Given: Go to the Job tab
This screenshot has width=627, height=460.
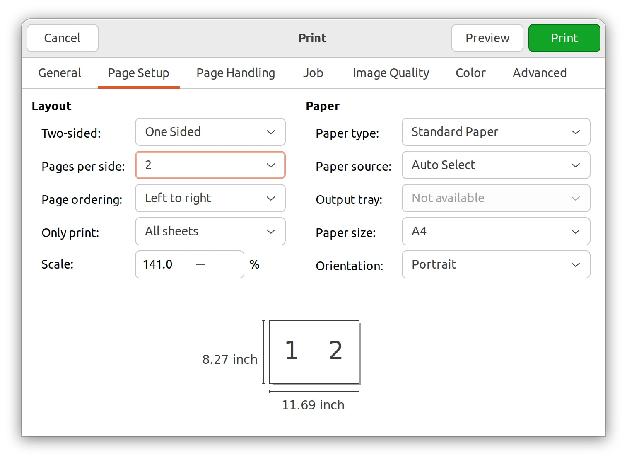Looking at the screenshot, I should point(313,73).
